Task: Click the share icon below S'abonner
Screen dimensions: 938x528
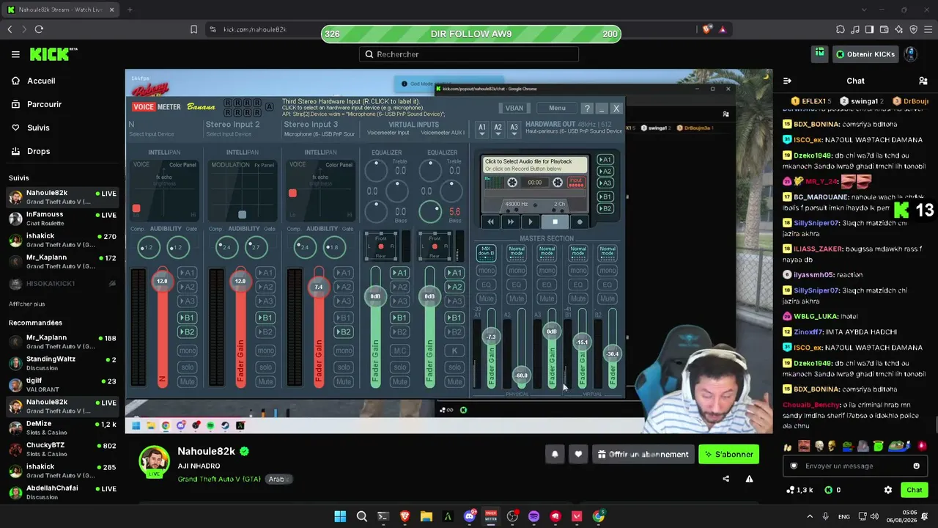Action: click(x=725, y=479)
